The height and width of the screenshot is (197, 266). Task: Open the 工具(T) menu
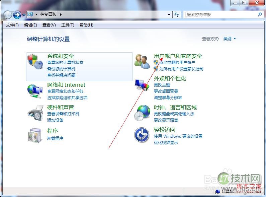68,25
